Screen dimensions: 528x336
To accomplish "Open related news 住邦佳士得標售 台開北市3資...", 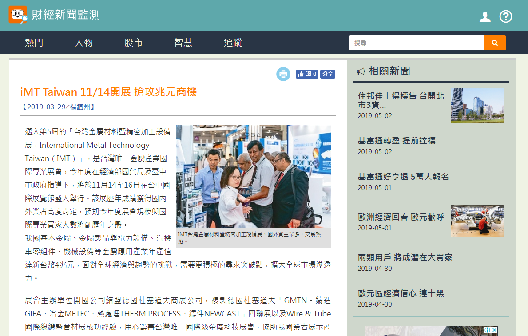I will (x=401, y=100).
